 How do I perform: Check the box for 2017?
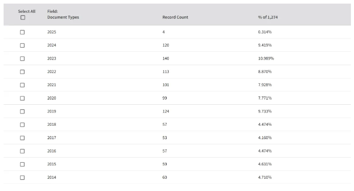pos(22,138)
